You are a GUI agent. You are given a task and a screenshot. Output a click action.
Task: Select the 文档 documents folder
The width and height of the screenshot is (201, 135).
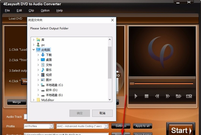pos(47,65)
